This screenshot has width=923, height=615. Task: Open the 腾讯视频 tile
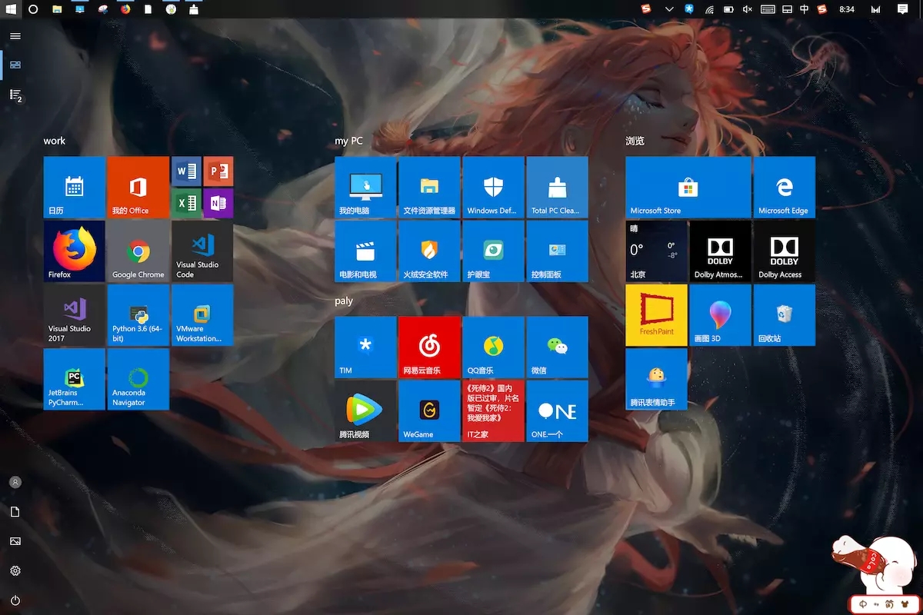click(x=366, y=411)
